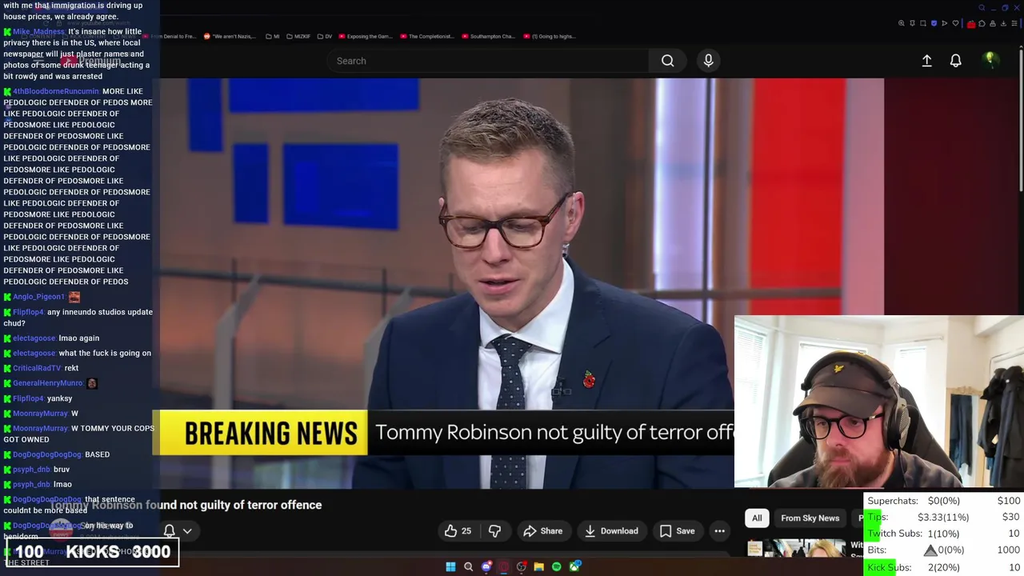Open the YouTube account avatar menu
1024x576 pixels.
point(990,60)
